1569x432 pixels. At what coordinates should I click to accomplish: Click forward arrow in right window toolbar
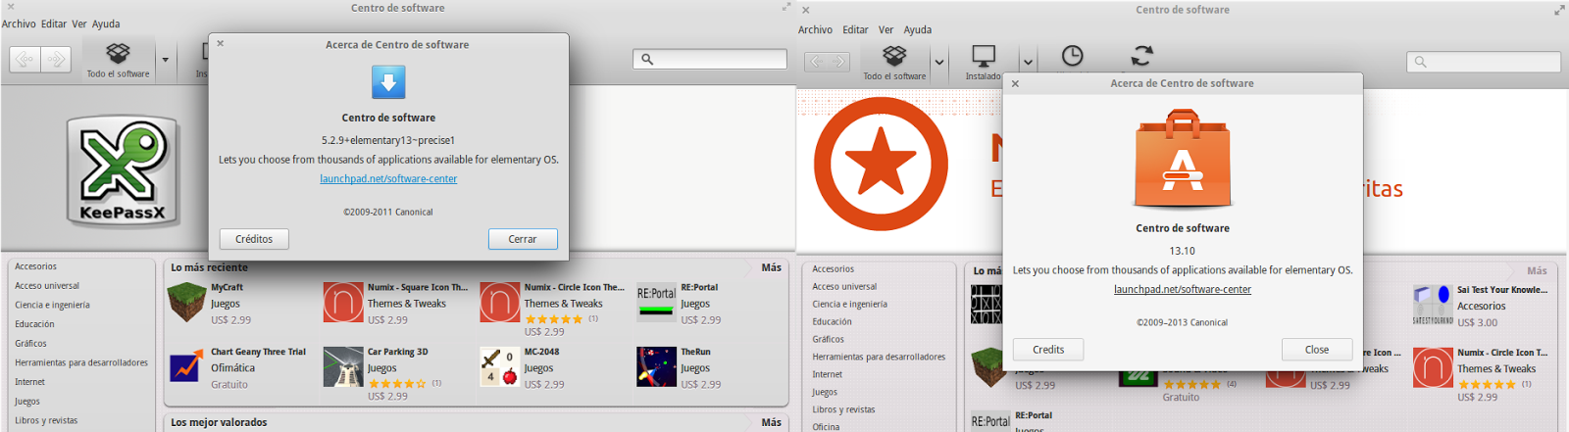point(839,62)
